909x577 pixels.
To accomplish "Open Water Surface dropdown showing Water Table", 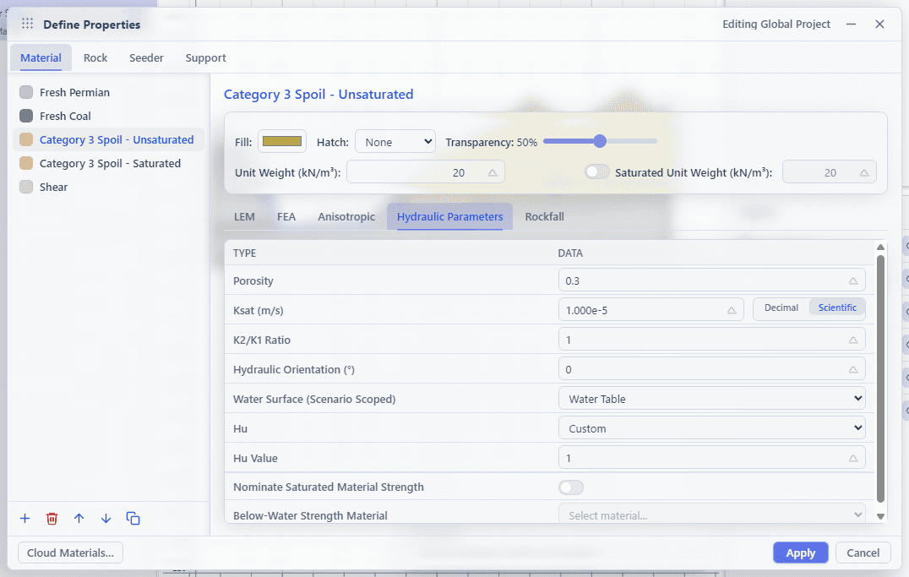I will (x=712, y=399).
